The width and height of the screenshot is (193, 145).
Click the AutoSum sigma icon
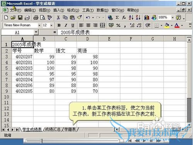point(117,17)
